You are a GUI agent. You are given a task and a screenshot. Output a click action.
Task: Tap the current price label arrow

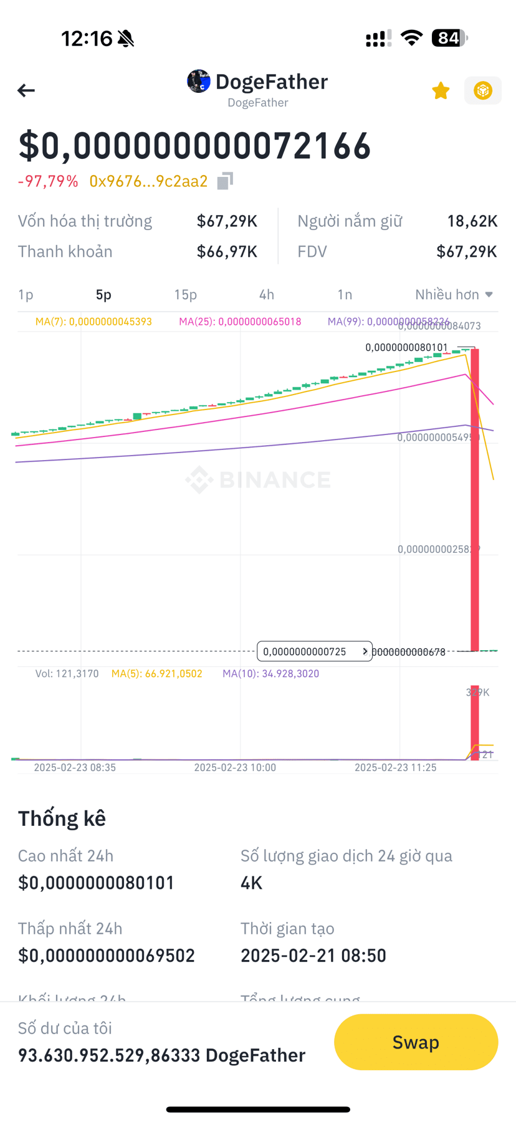(365, 651)
